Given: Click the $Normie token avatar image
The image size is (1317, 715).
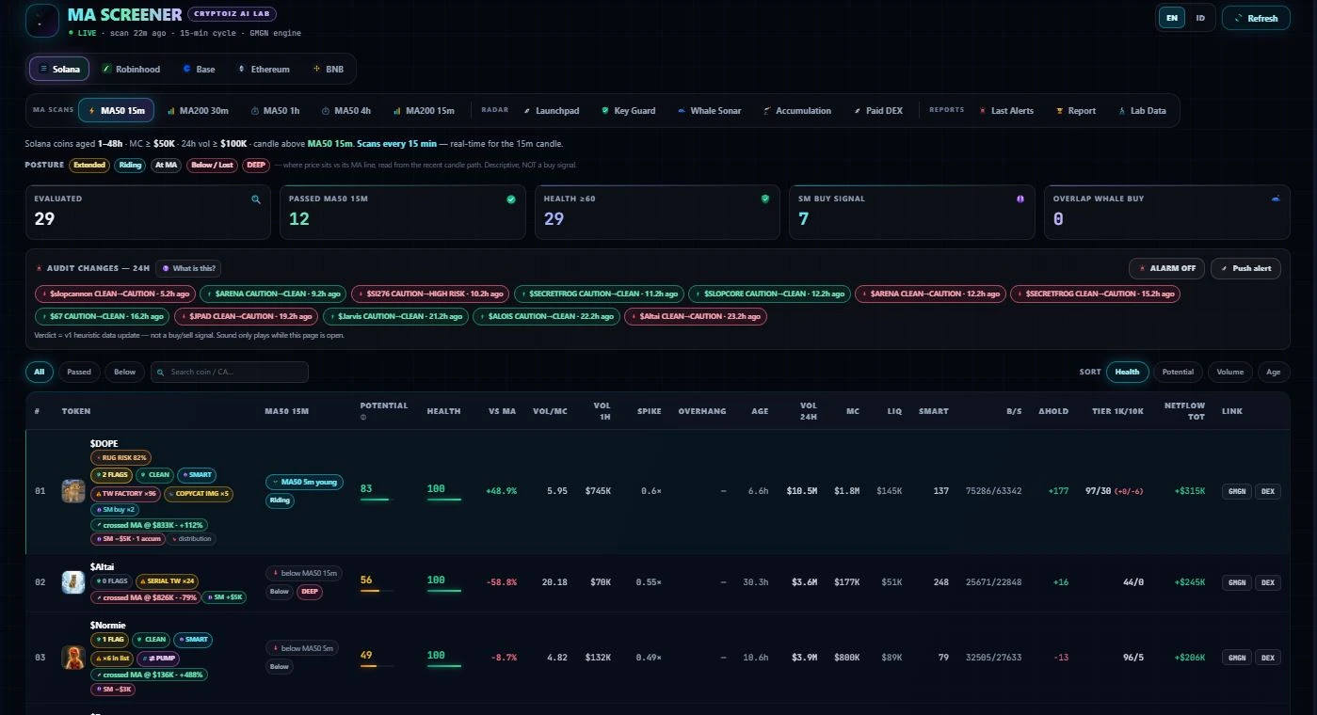Looking at the screenshot, I should tap(73, 657).
